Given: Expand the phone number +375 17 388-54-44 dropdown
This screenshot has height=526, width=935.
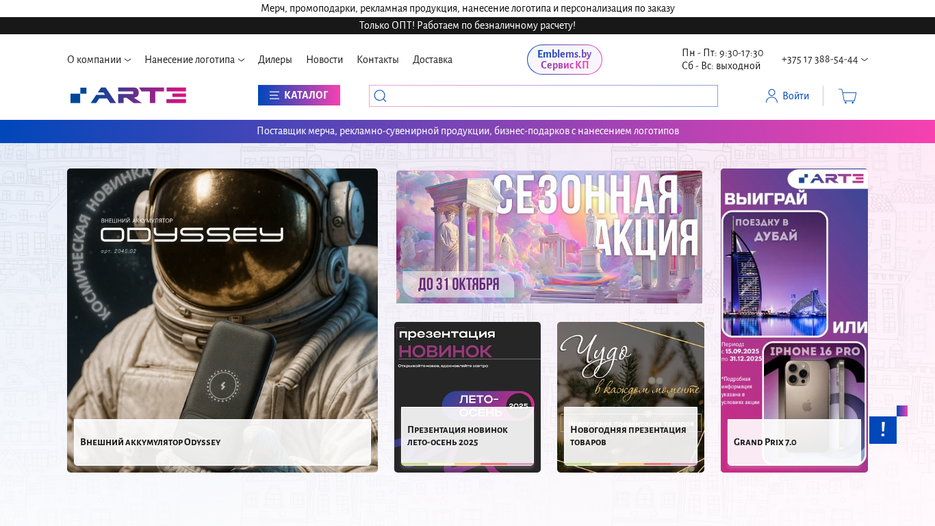Looking at the screenshot, I should click(x=825, y=60).
